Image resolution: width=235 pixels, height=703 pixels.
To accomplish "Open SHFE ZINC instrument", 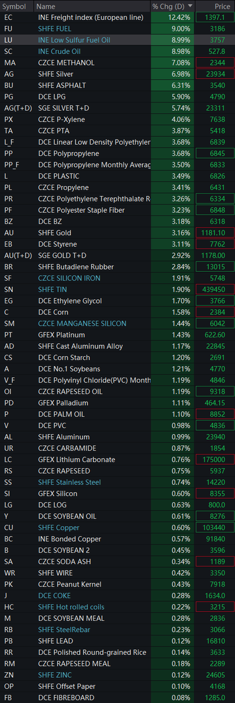I will tap(54, 674).
